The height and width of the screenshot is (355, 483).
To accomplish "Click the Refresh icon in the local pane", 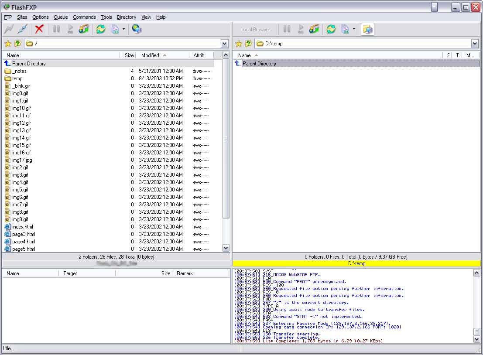I will click(x=331, y=29).
